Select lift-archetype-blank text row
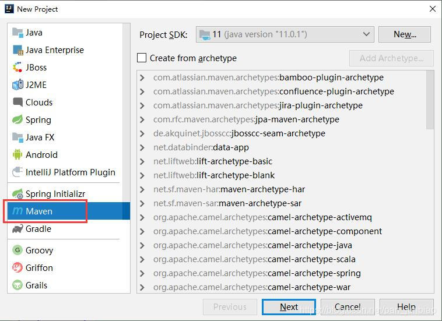 click(214, 175)
